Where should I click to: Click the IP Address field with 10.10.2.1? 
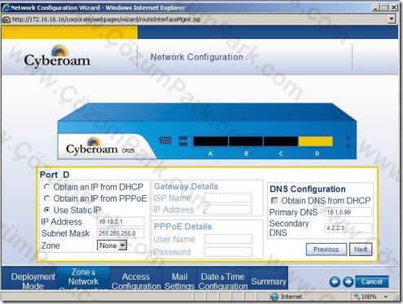pos(120,222)
